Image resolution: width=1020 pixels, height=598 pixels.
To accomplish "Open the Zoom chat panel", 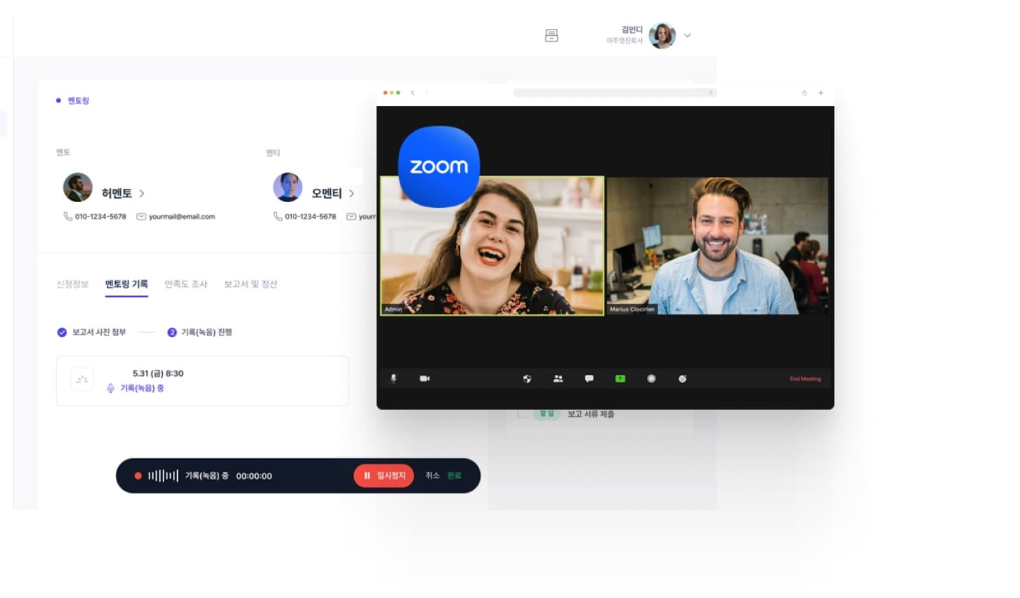I will point(589,378).
